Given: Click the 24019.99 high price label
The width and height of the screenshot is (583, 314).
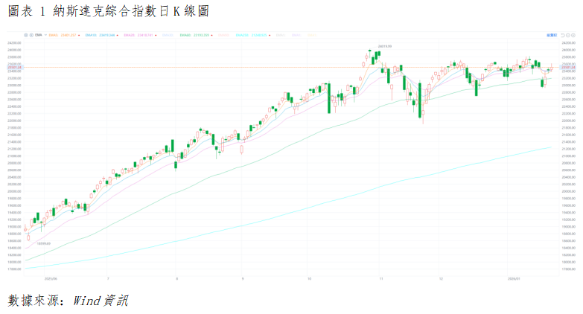Looking at the screenshot, I should coord(384,47).
